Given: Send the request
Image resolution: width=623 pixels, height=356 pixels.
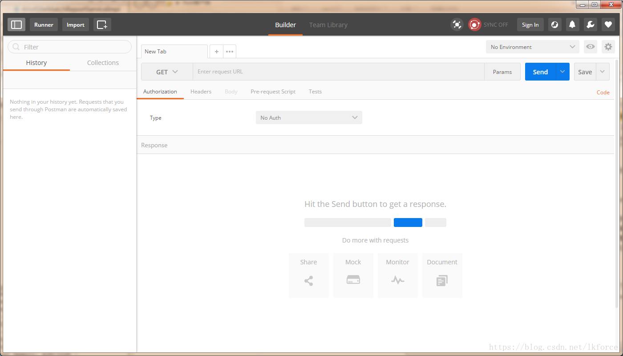Looking at the screenshot, I should coord(540,72).
